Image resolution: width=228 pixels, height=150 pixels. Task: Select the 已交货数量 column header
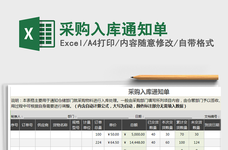coord(153,125)
